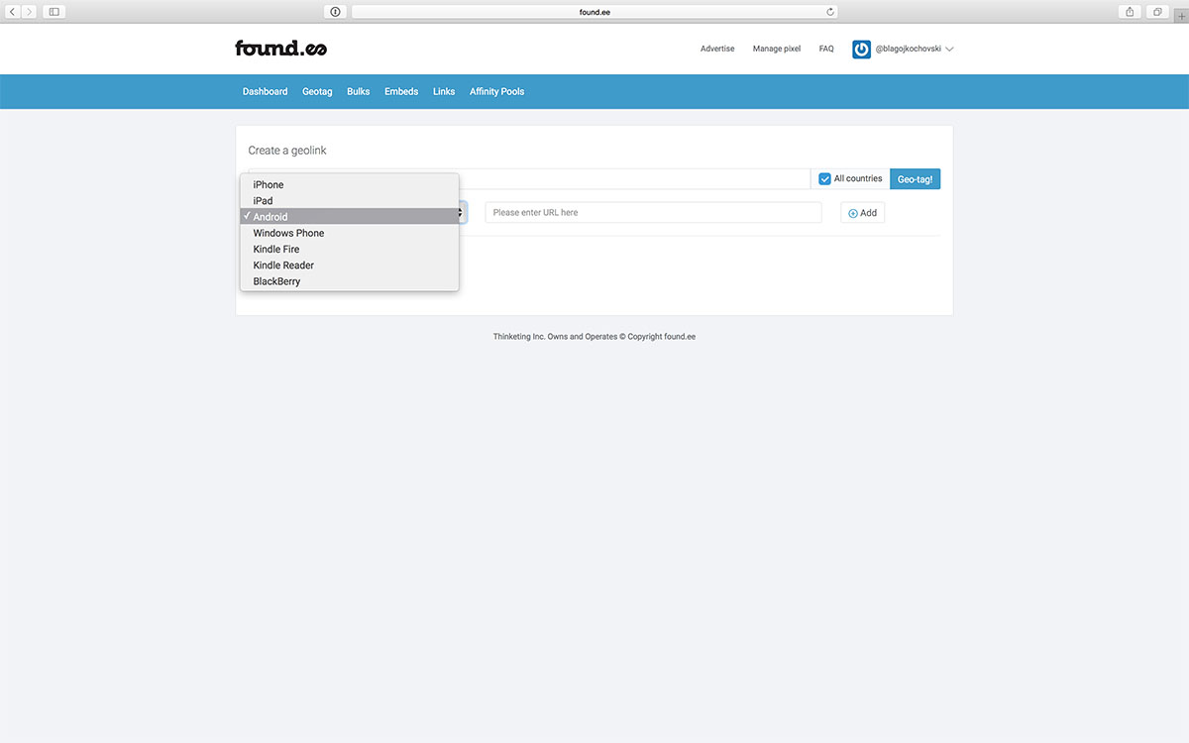1189x743 pixels.
Task: Go back using Safari back arrow
Action: [x=13, y=12]
